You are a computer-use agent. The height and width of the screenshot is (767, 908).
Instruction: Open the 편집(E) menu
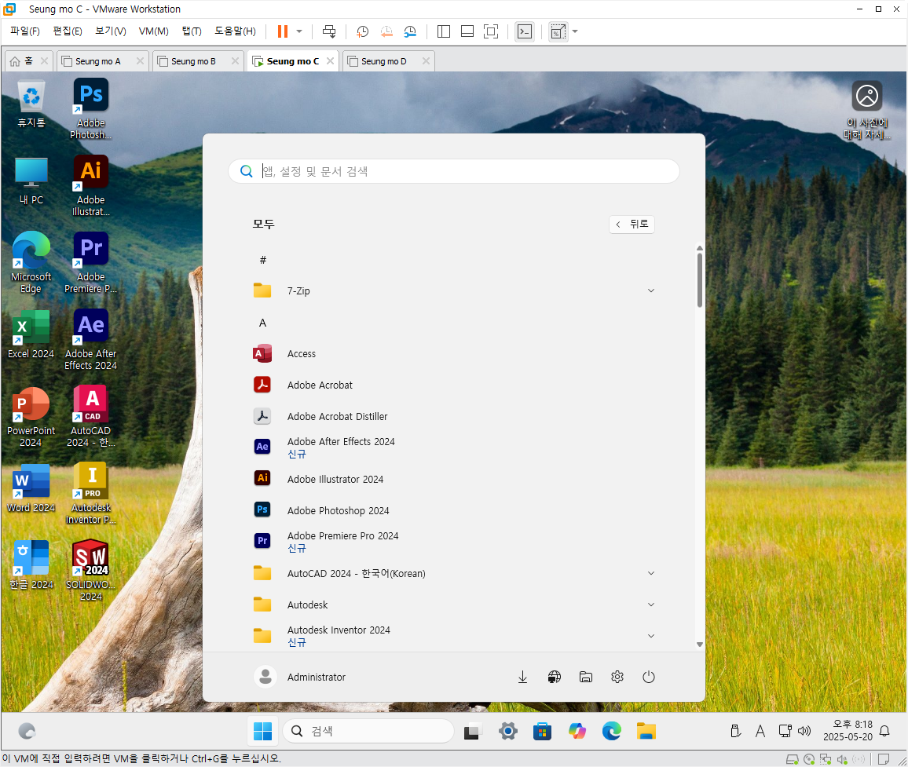[x=68, y=31]
